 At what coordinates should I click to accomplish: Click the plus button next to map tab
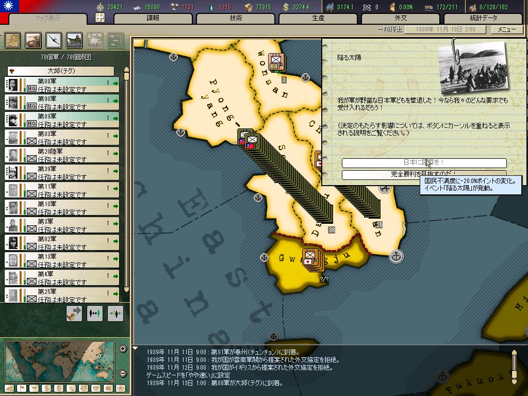click(x=100, y=18)
